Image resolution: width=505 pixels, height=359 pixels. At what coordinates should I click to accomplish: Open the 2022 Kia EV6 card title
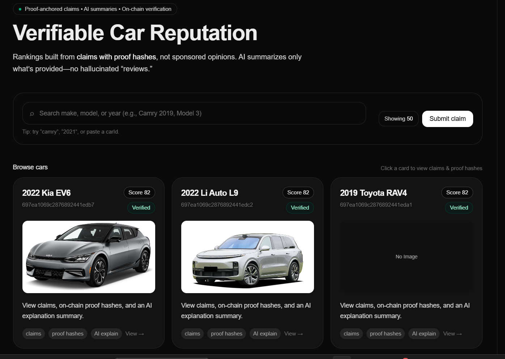click(x=46, y=193)
